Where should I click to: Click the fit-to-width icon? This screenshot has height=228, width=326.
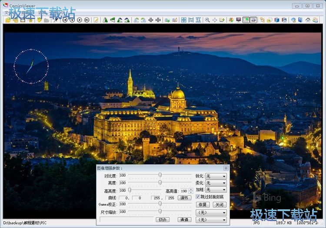191,20
